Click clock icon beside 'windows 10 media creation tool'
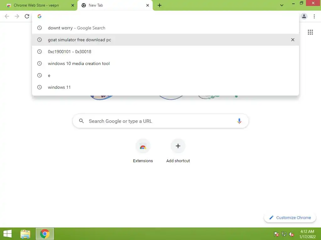The image size is (321, 240). tap(39, 63)
